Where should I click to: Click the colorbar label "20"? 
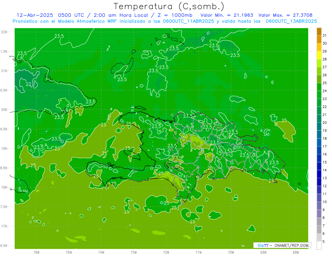point(325,123)
